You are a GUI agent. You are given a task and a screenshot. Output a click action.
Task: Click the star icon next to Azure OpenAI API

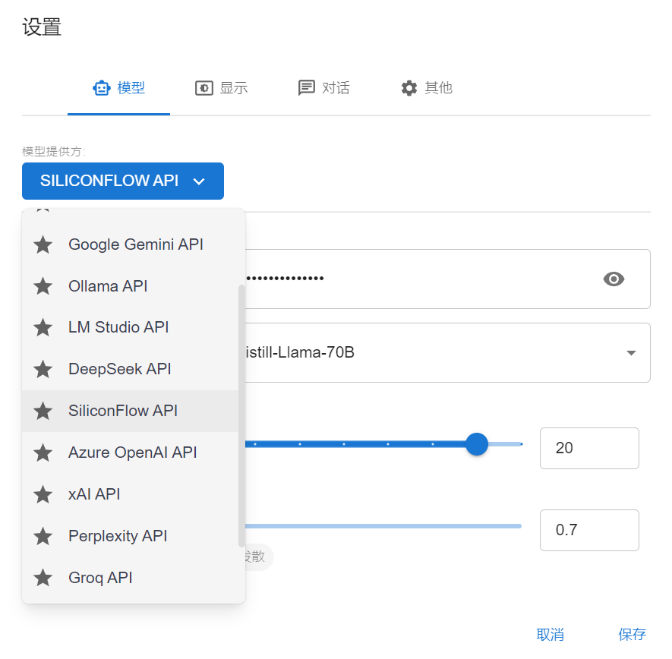[43, 453]
